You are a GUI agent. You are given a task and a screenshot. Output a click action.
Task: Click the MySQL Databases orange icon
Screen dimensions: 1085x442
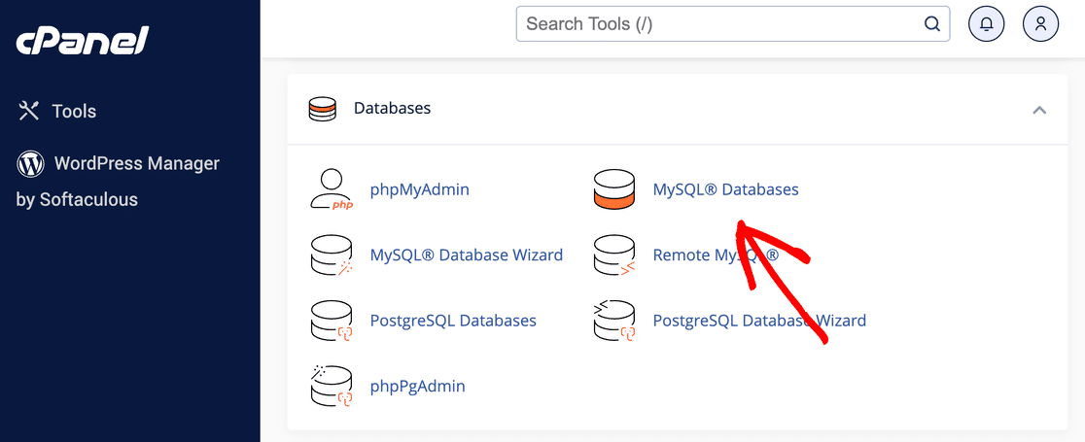(x=613, y=189)
